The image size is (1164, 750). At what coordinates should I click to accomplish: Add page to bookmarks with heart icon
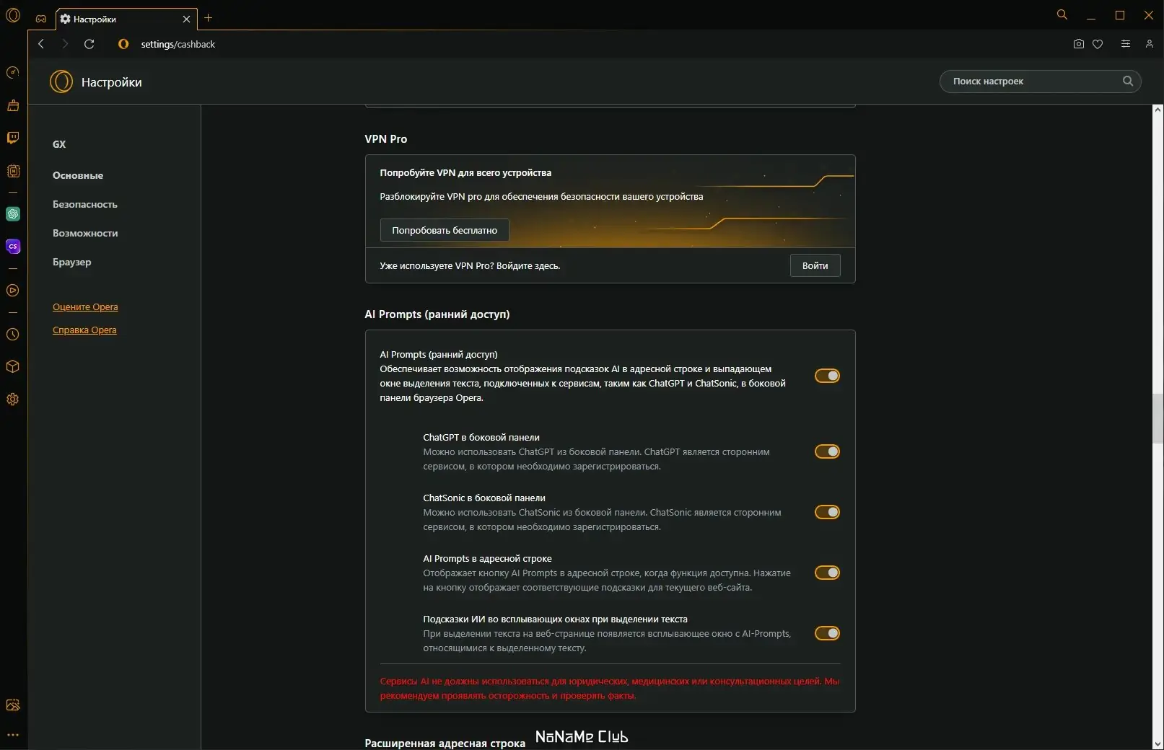point(1098,44)
